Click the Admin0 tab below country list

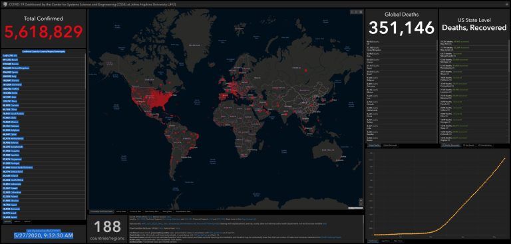pos(7,221)
